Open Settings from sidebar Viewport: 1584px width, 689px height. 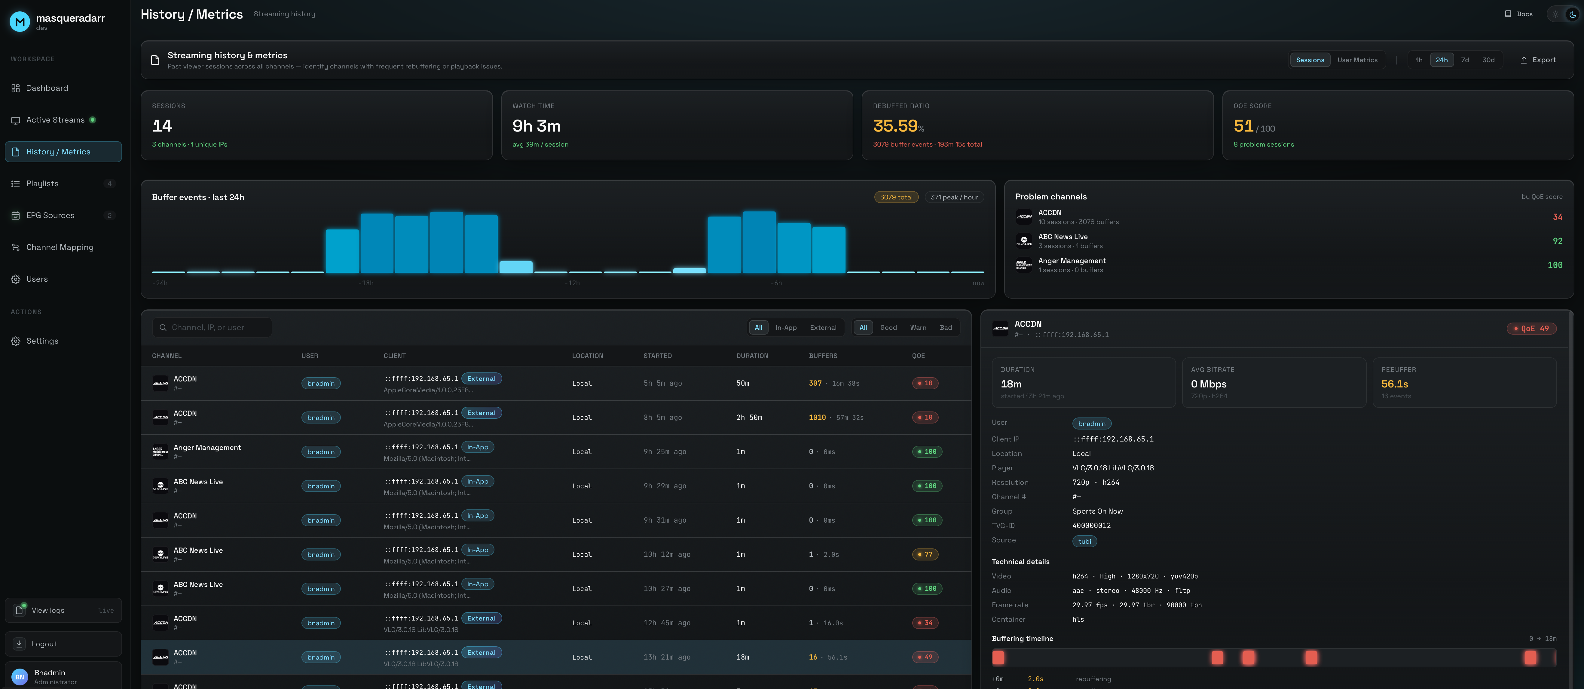(x=63, y=341)
